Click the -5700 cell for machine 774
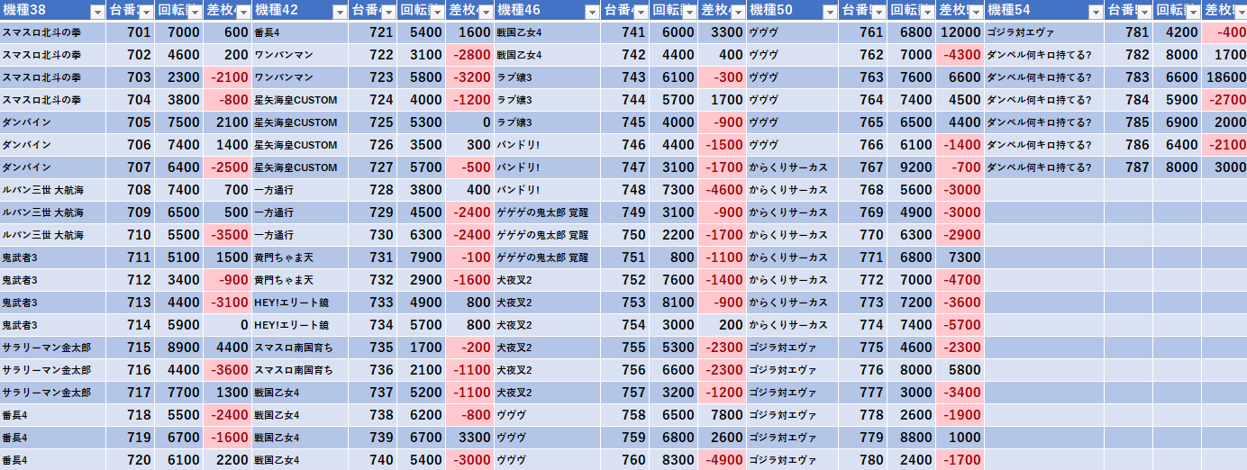The height and width of the screenshot is (470, 1247). tap(960, 325)
